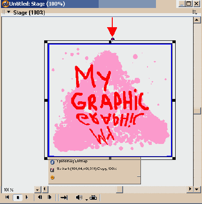Open the Stage panel options menu
The height and width of the screenshot is (204, 202).
(x=194, y=12)
